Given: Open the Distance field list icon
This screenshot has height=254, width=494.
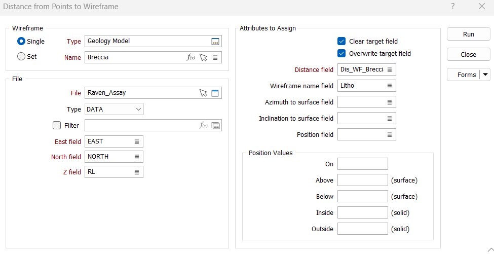Looking at the screenshot, I should tap(390, 70).
